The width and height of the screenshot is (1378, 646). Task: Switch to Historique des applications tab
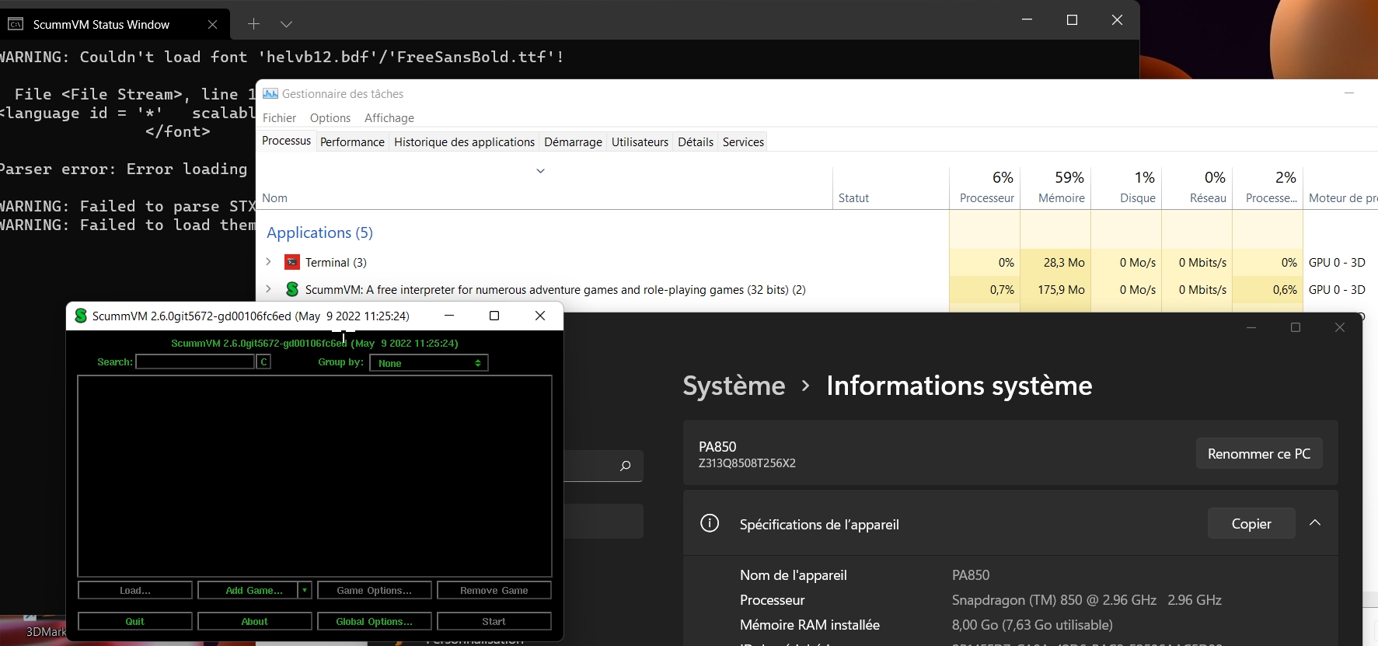pyautogui.click(x=464, y=142)
